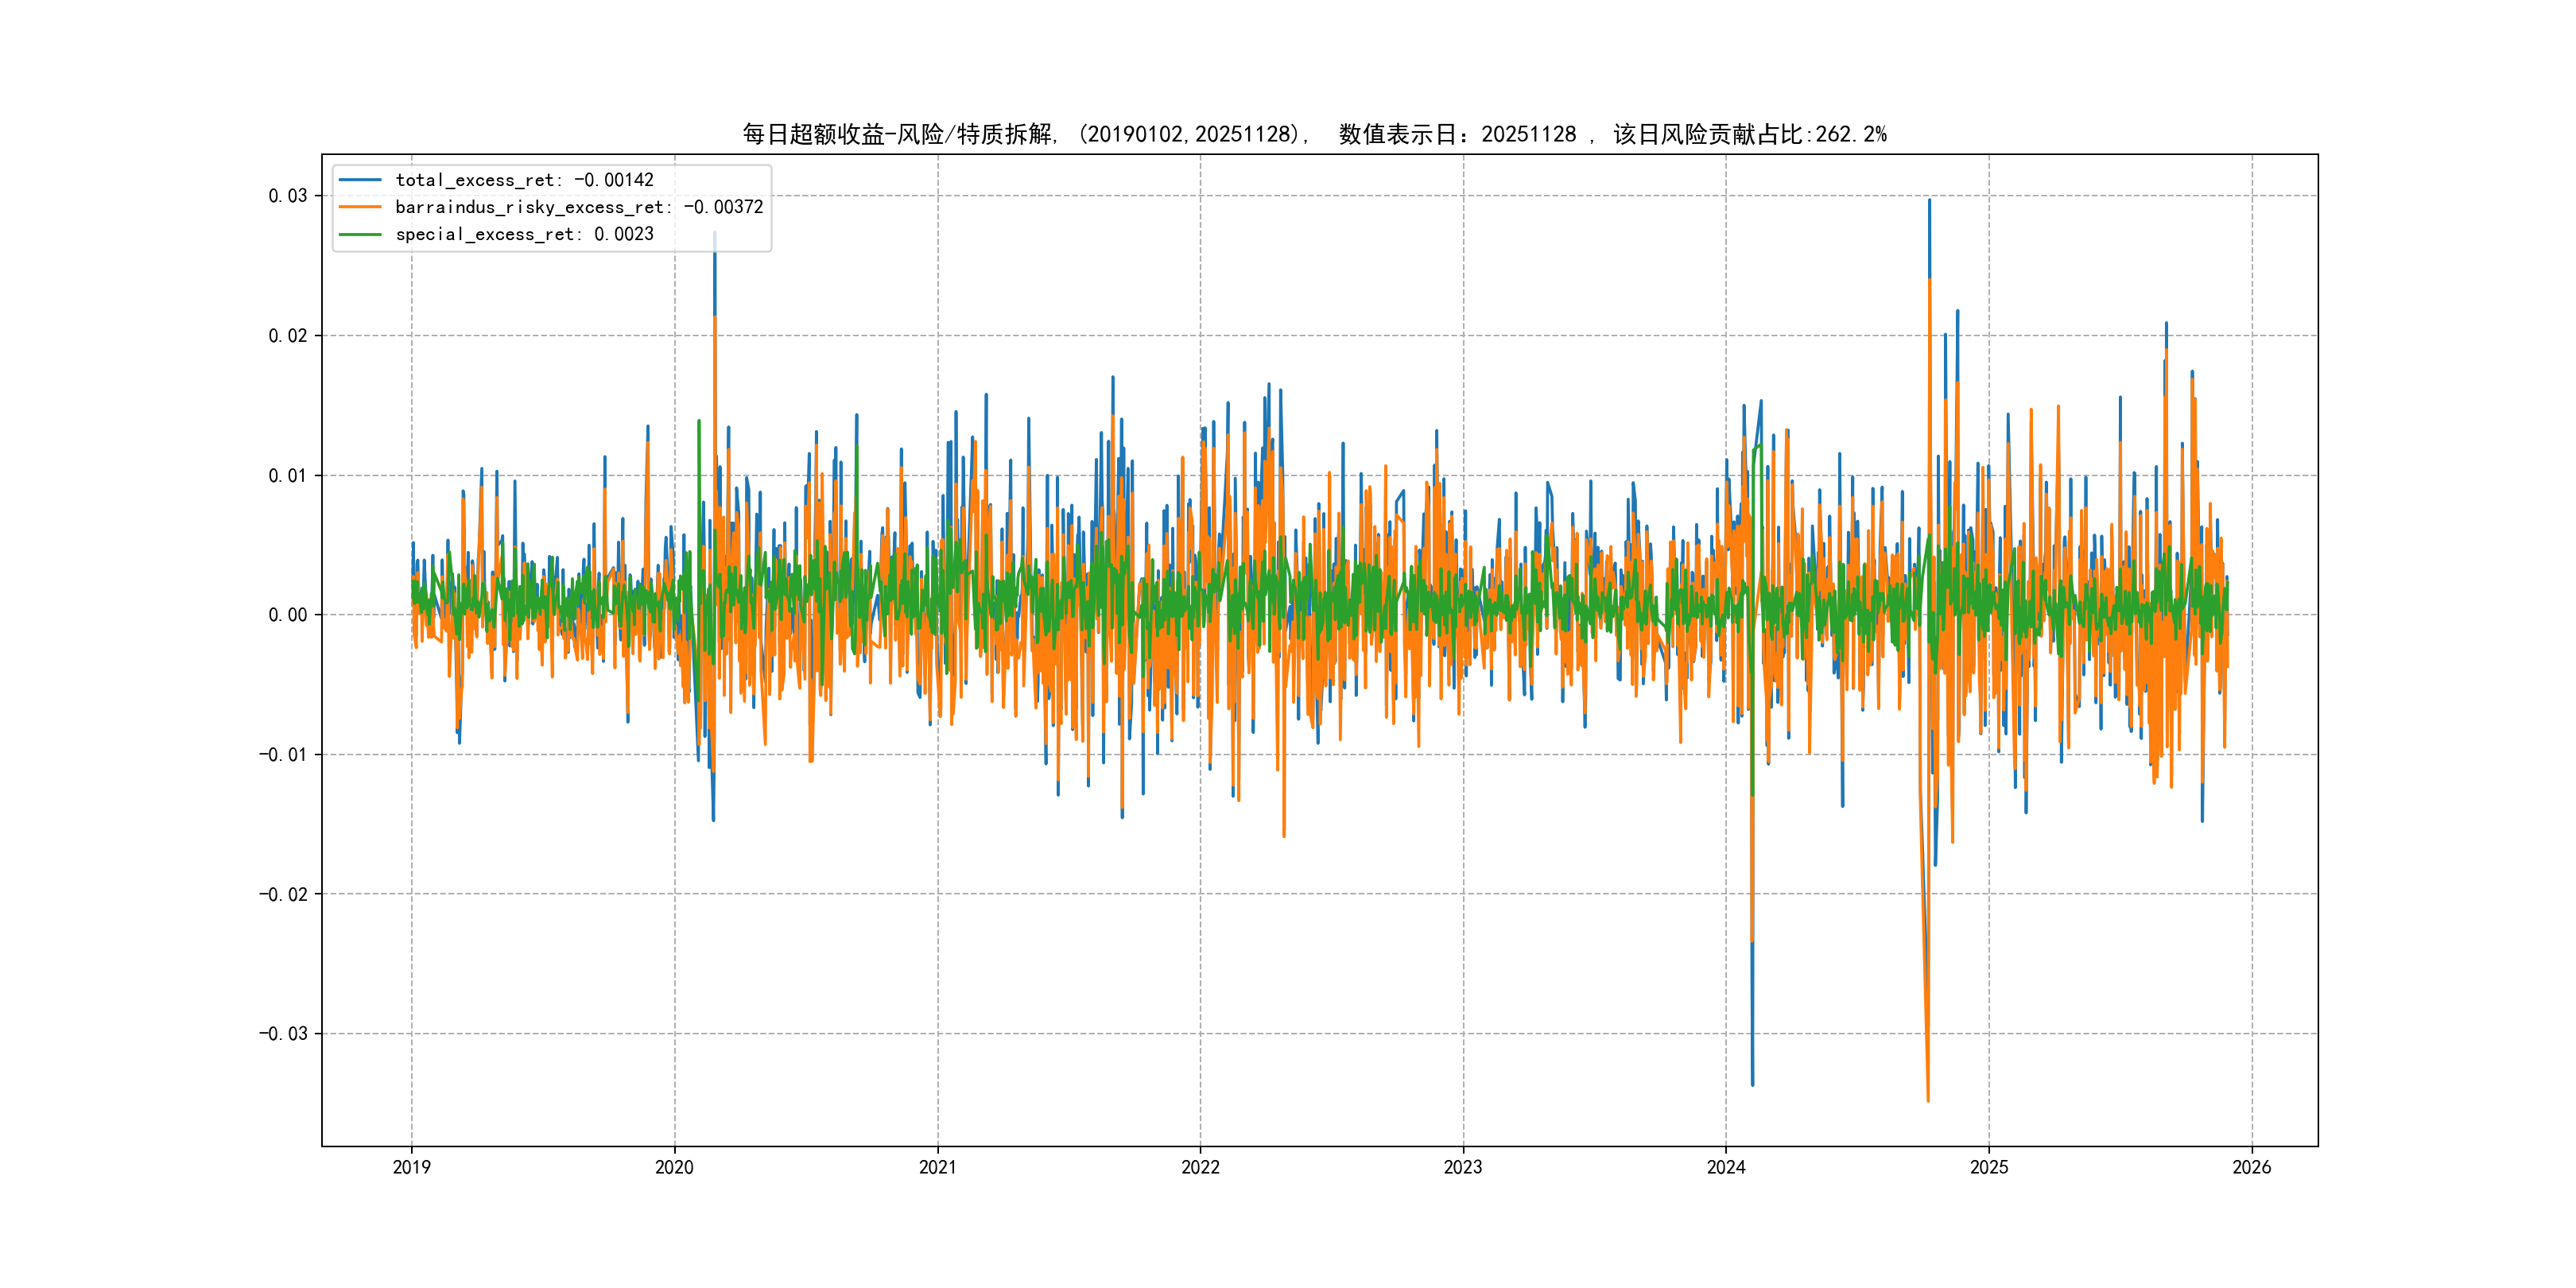Click the 0.00 y-axis tick label
2576x1288 pixels.
tap(287, 615)
